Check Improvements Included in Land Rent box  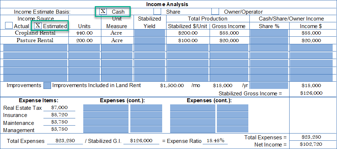47,86
